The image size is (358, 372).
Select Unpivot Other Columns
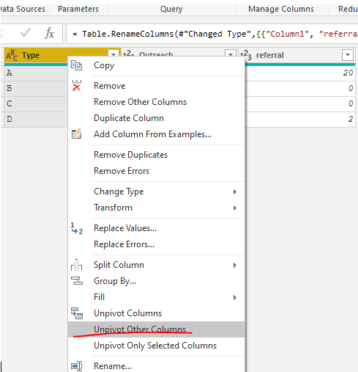[x=156, y=329]
